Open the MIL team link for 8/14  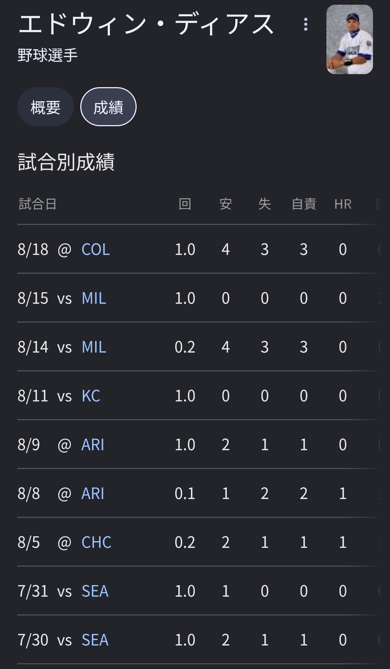(94, 347)
